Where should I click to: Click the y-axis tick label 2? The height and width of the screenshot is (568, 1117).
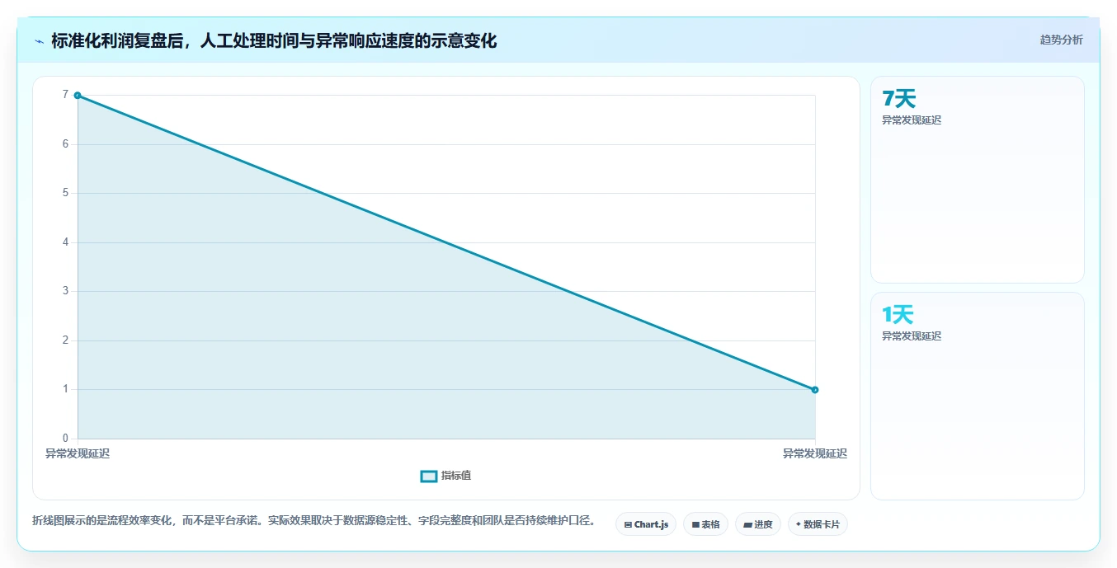(65, 340)
